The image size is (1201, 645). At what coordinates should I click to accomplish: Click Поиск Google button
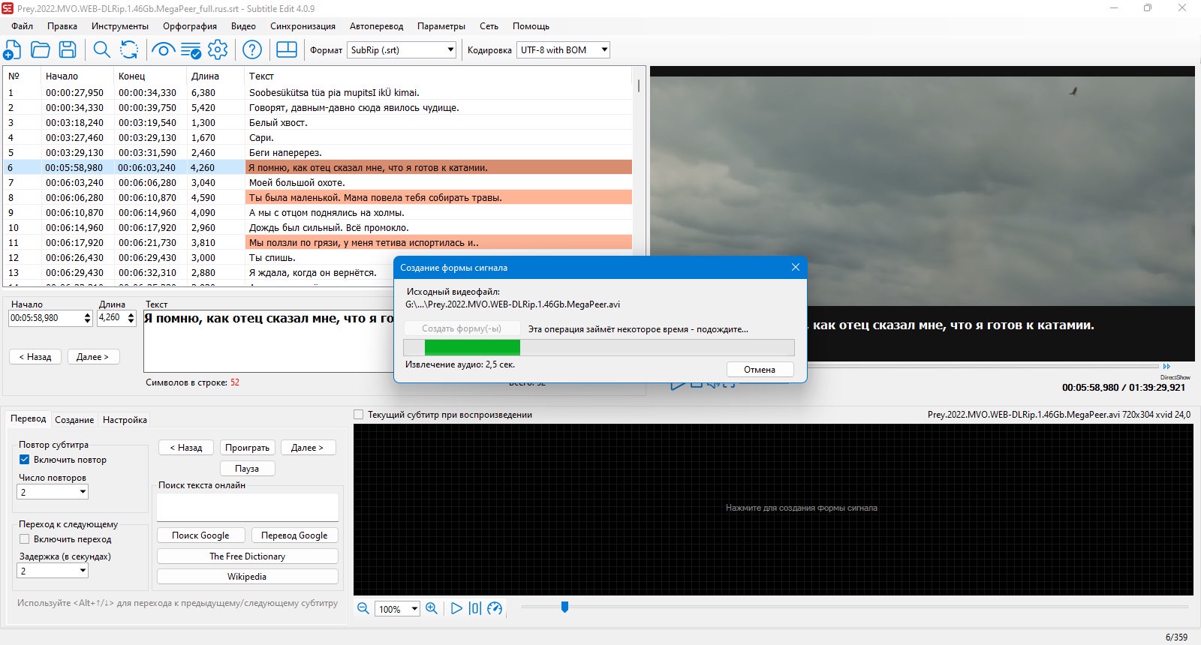(200, 535)
